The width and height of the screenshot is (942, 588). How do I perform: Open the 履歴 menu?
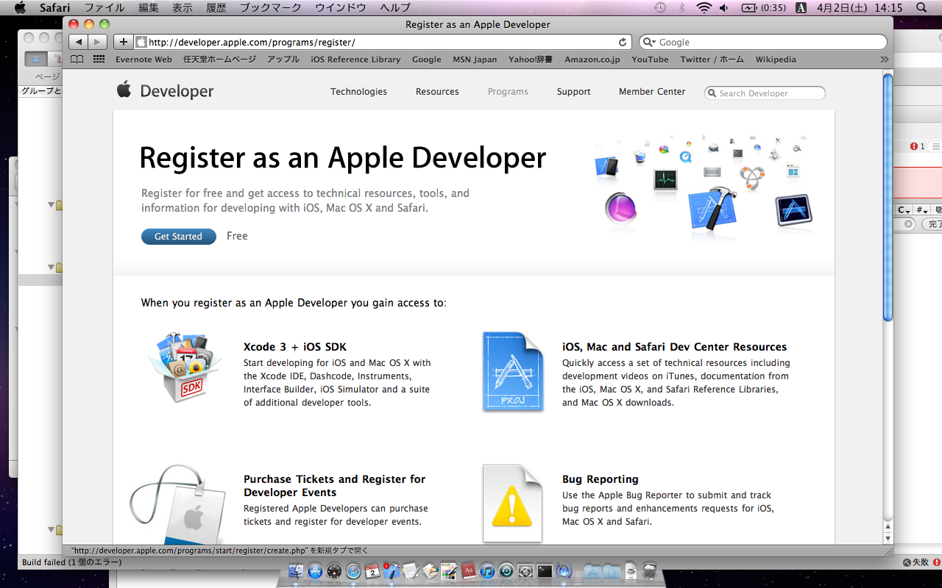pos(216,7)
